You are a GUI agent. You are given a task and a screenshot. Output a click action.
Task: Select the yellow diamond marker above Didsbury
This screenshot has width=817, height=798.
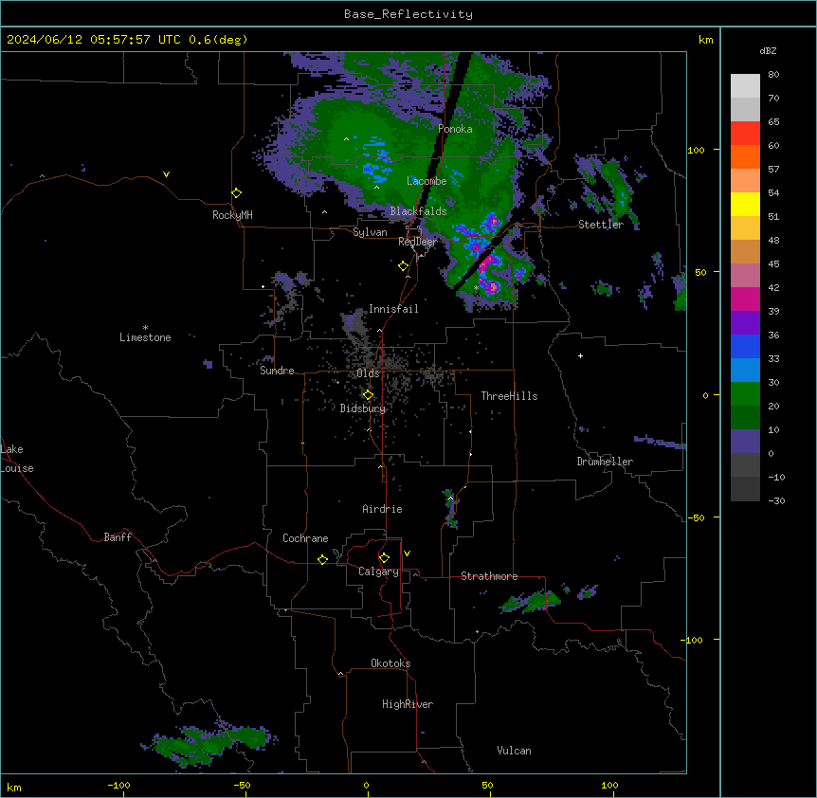[368, 395]
